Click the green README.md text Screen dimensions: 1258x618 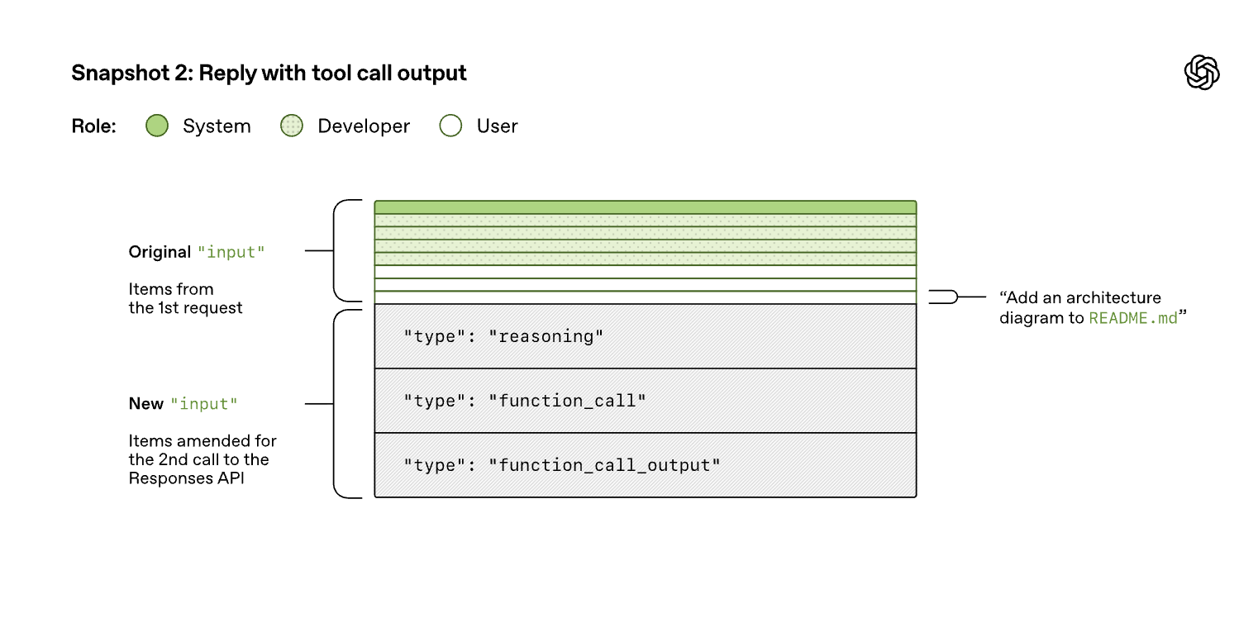point(1132,318)
